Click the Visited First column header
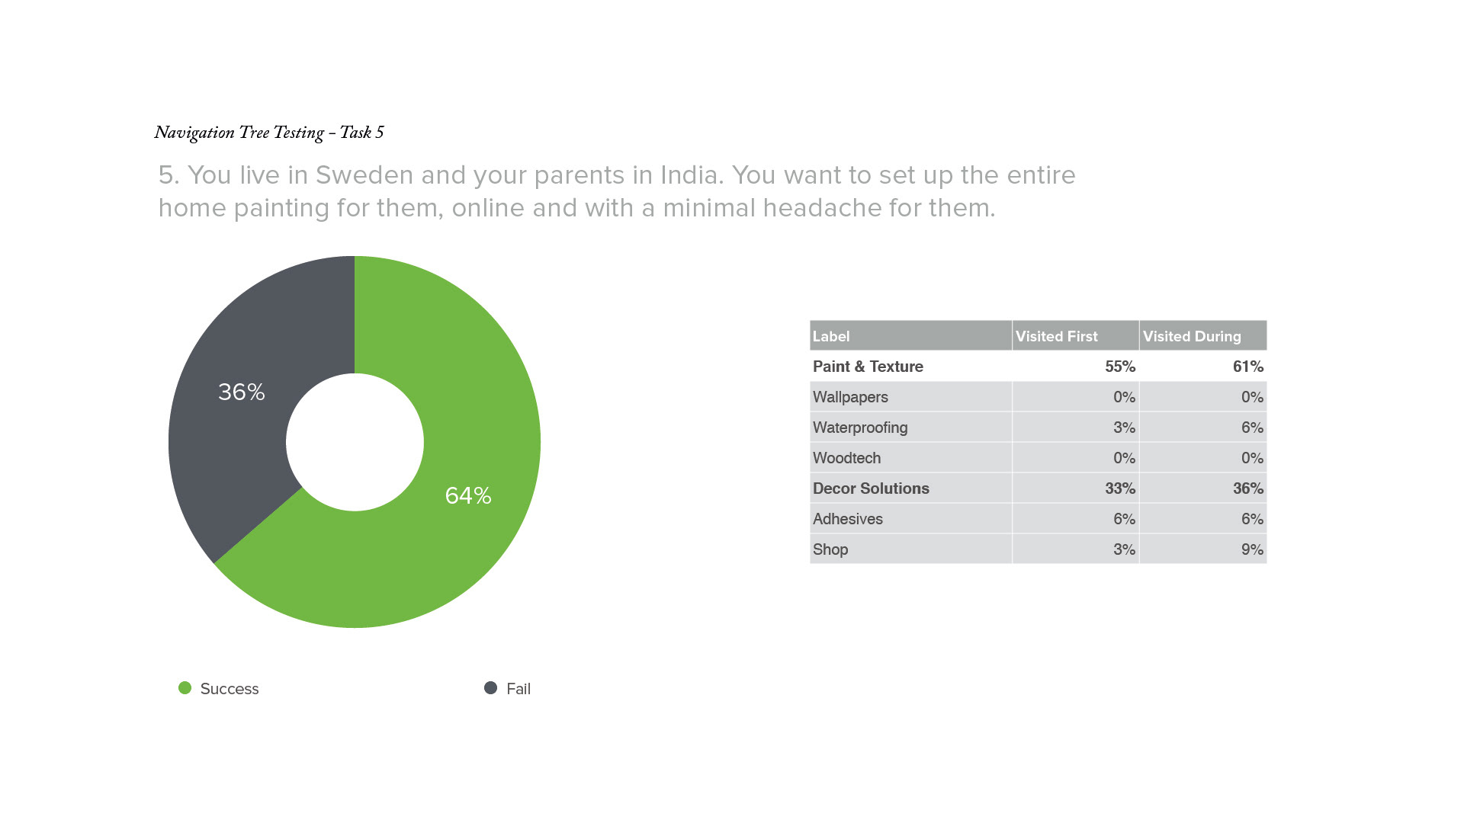The height and width of the screenshot is (823, 1464). click(1056, 336)
